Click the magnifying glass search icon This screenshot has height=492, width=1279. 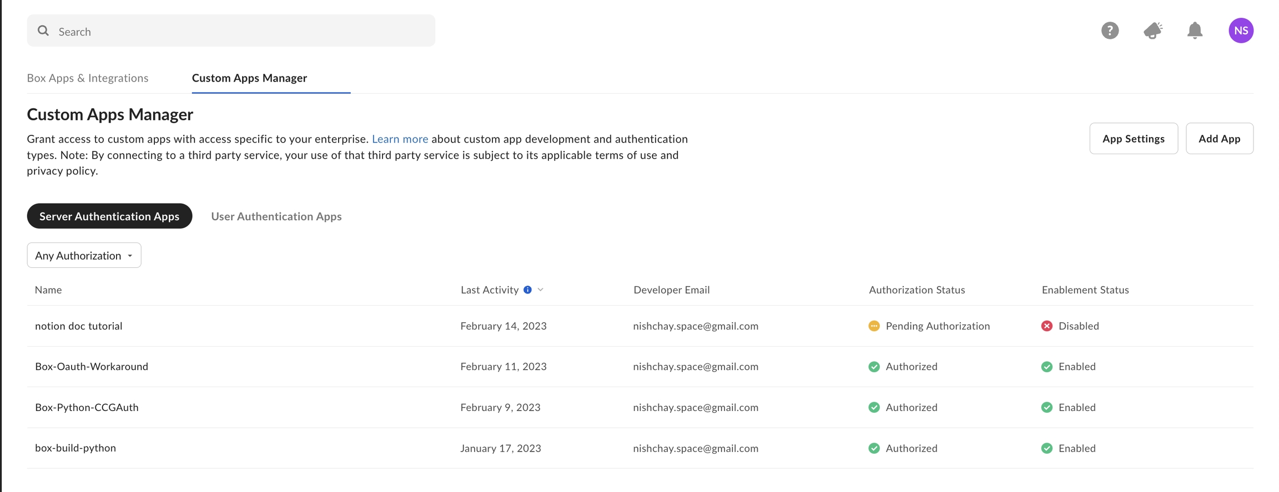[x=43, y=31]
